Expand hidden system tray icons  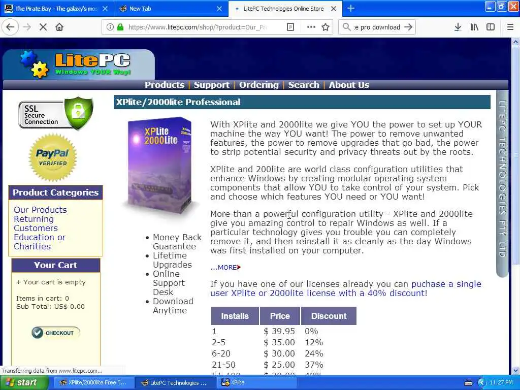click(481, 383)
